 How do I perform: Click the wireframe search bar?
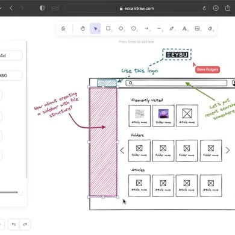click(177, 83)
